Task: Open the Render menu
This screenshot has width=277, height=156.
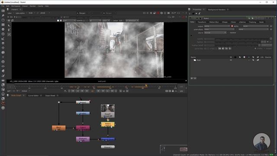Action: coord(33,6)
